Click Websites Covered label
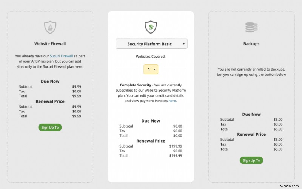This screenshot has width=302, height=189. click(x=151, y=57)
